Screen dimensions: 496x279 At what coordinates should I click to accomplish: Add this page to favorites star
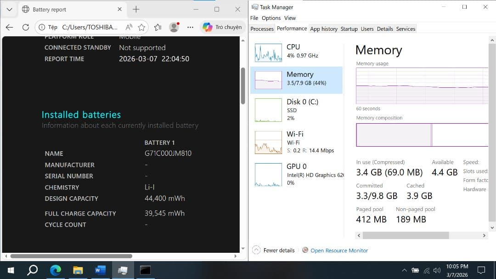(x=142, y=27)
